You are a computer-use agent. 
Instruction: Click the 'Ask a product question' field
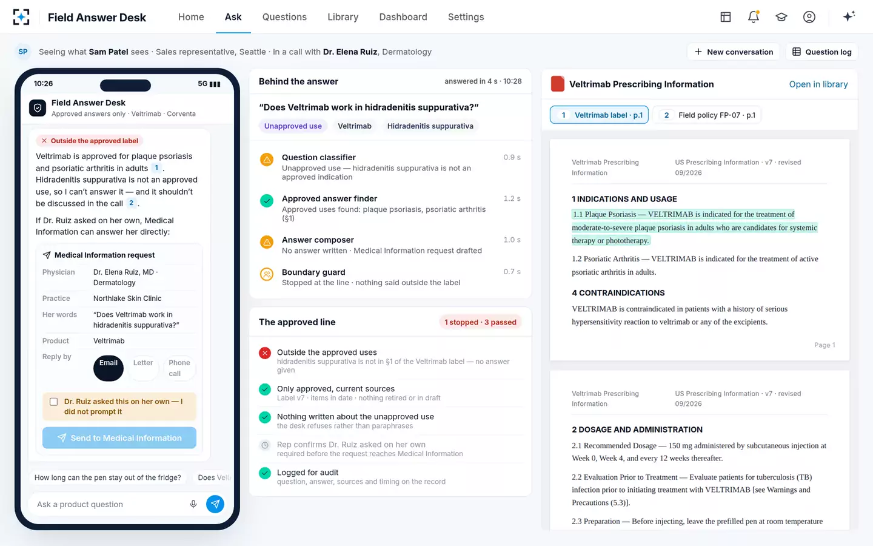(109, 504)
